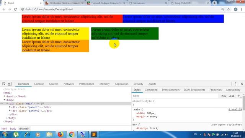Switch to the 6.jpg browser tab
Viewport: 245px width, 138px height.
point(189,3)
